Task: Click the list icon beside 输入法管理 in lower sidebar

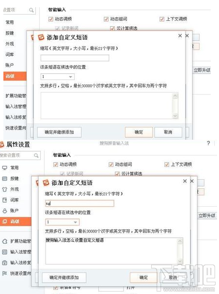Action: 5,252
